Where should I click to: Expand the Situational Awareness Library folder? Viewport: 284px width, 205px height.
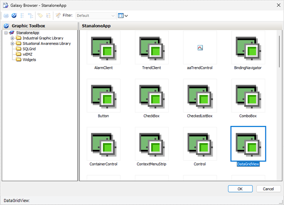(x=12, y=43)
